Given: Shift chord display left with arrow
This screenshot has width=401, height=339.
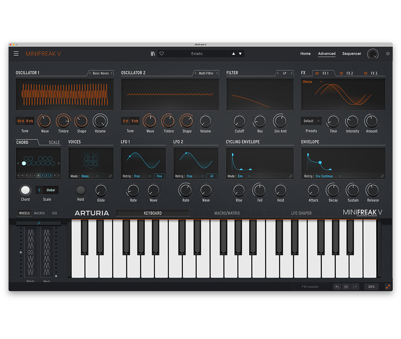Looking at the screenshot, I should tap(18, 163).
